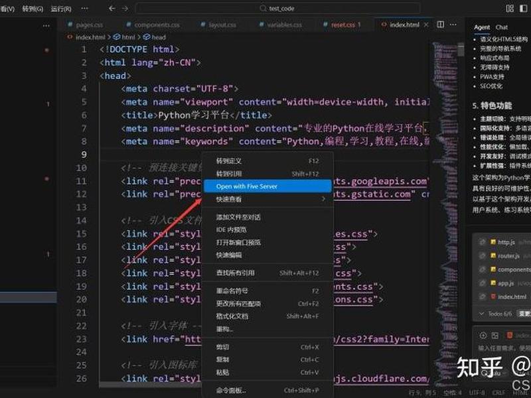Viewport: 531px width, 398px height.
Task: Open 命令面板... from context menu
Action: click(267, 390)
